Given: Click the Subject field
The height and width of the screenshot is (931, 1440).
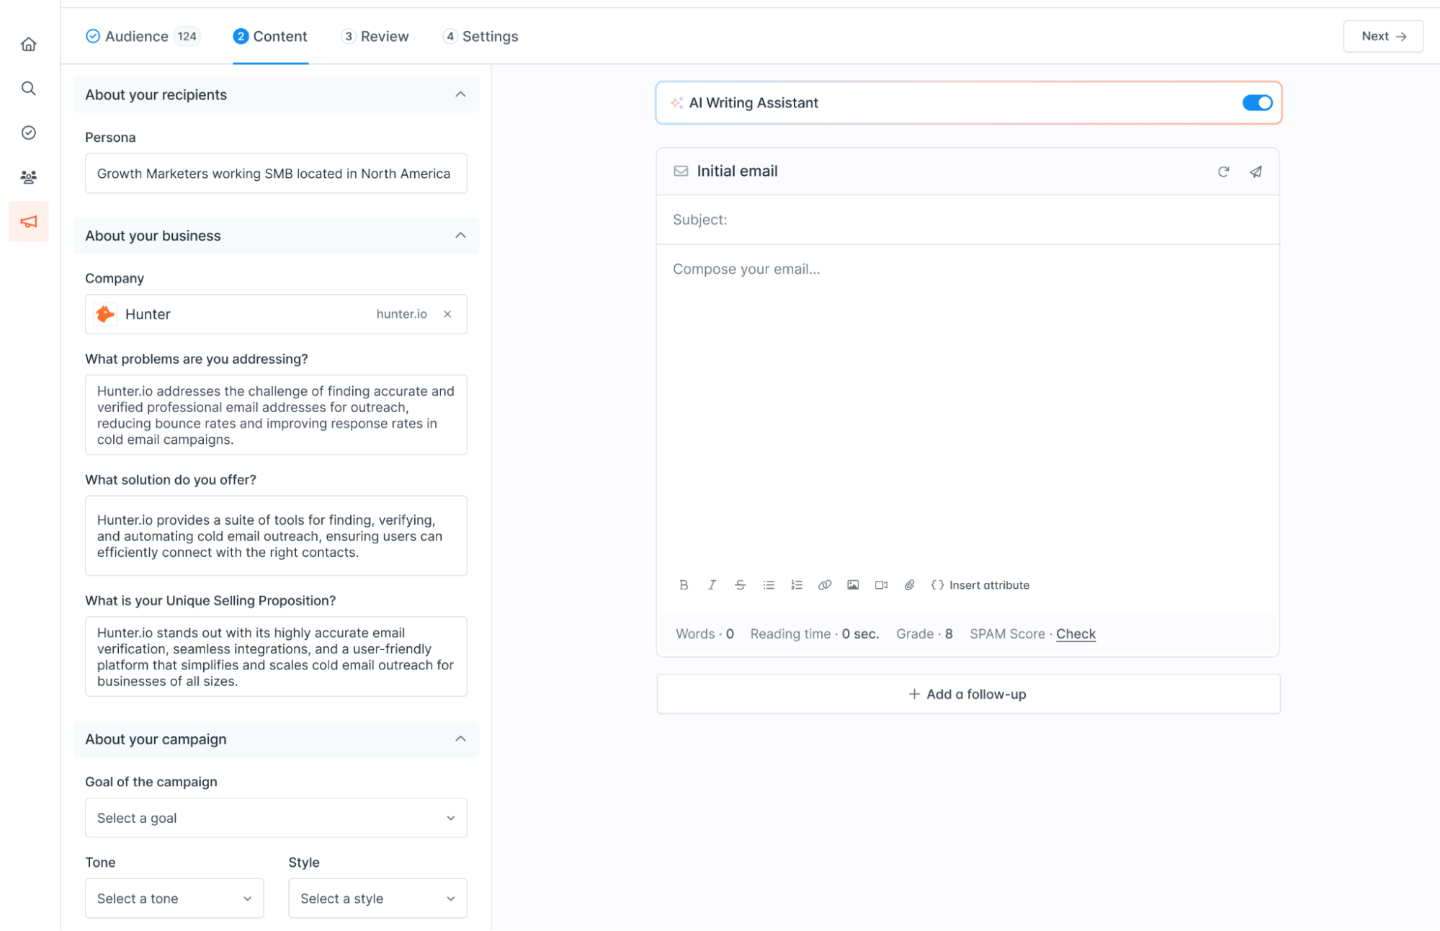Looking at the screenshot, I should pos(967,220).
